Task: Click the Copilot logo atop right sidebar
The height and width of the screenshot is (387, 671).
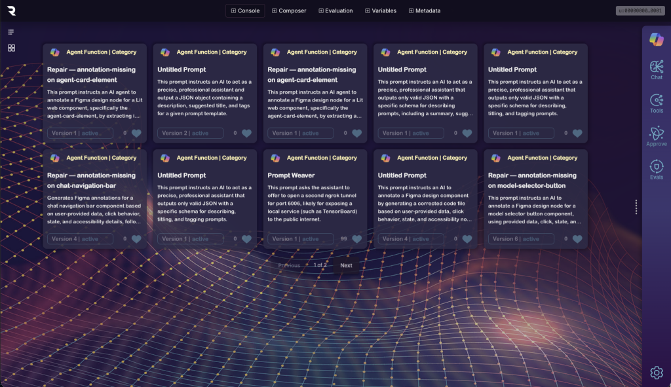Action: coord(657,39)
